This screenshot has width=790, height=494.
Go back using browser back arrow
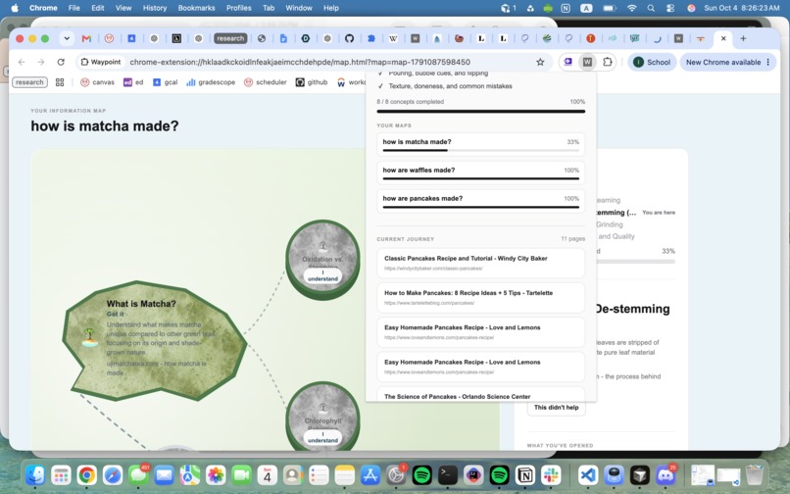pos(22,62)
